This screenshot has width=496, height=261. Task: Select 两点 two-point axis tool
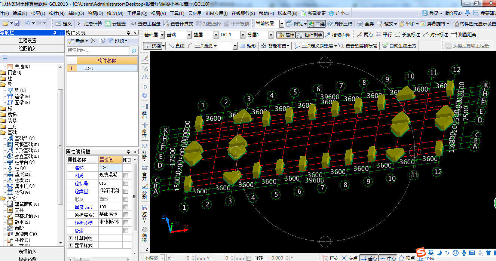pos(365,34)
